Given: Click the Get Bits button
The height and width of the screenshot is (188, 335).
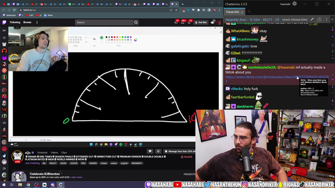Looking at the screenshot, I should point(201,22).
